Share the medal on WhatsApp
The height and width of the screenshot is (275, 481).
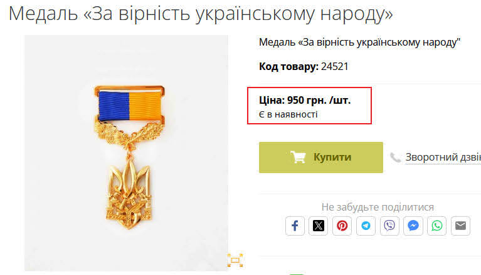[x=437, y=226]
